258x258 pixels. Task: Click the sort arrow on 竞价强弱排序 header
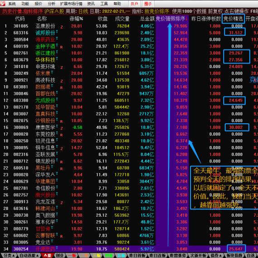point(187,19)
